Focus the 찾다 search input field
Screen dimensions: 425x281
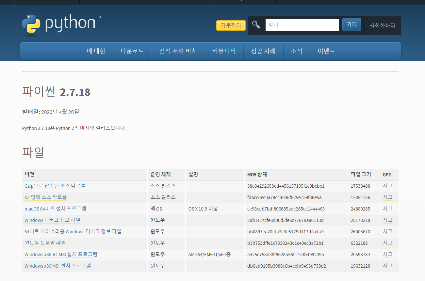[x=302, y=25]
